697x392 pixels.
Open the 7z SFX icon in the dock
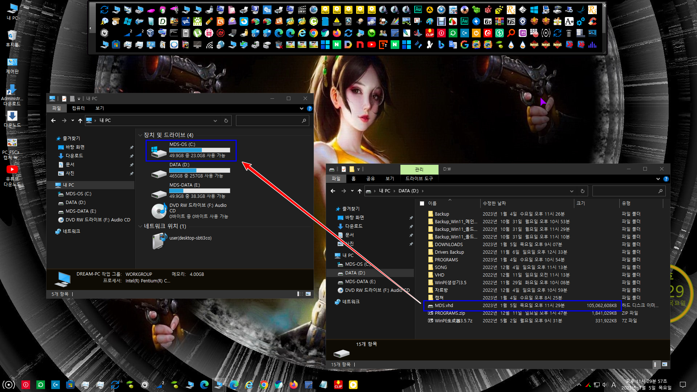coord(511,21)
